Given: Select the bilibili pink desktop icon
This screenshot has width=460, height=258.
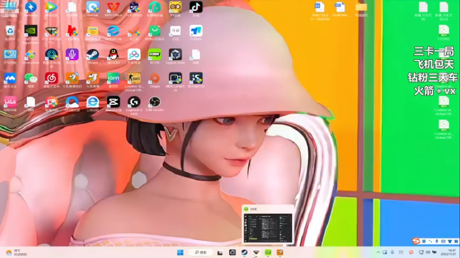Looking at the screenshot, I should point(10,104).
